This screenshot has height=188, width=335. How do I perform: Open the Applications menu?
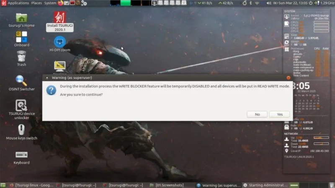18,3
